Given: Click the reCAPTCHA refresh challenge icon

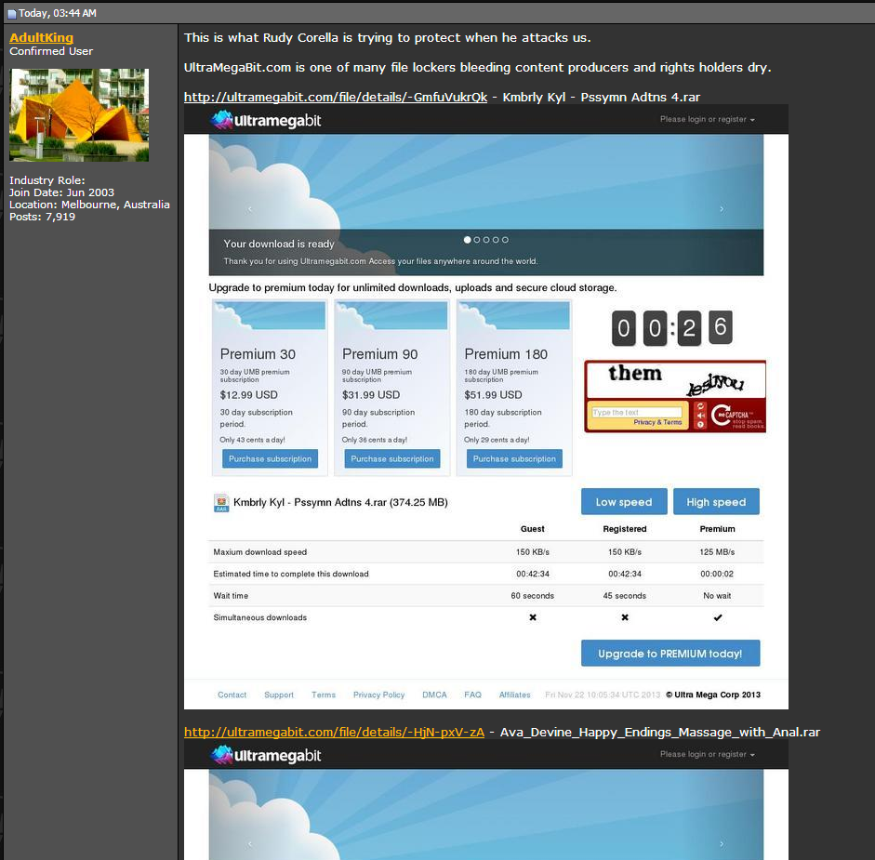Looking at the screenshot, I should tap(700, 406).
